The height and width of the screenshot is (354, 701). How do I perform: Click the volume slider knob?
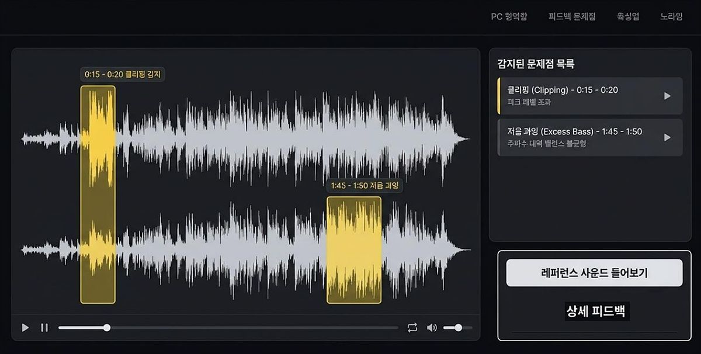click(459, 328)
